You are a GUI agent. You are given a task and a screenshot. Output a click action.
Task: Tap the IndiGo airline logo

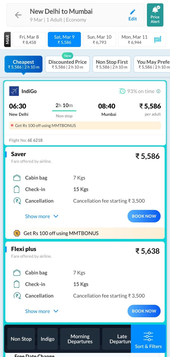(14, 91)
